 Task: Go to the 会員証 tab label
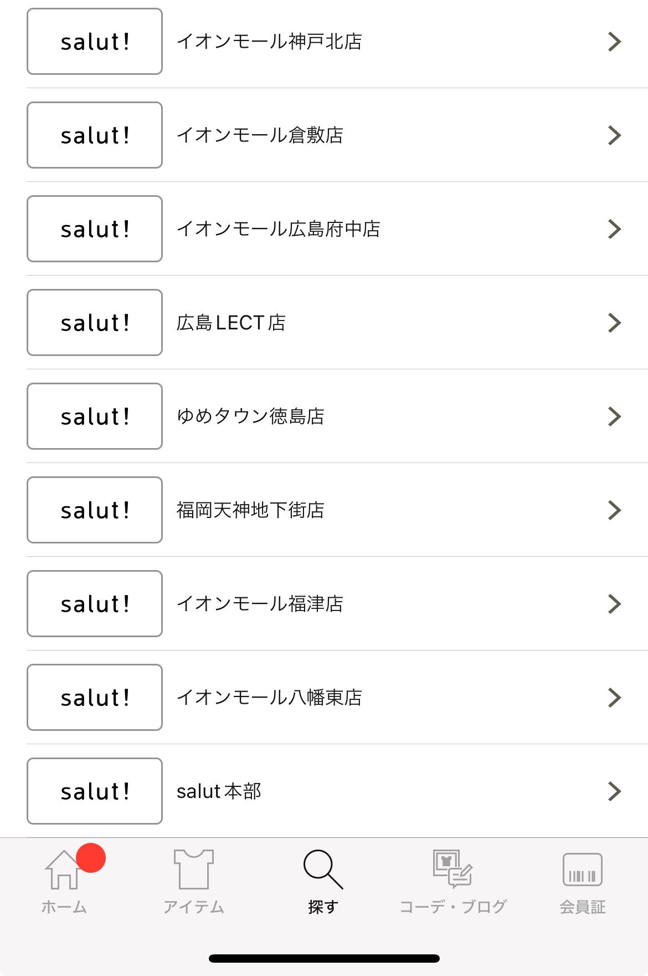point(582,907)
